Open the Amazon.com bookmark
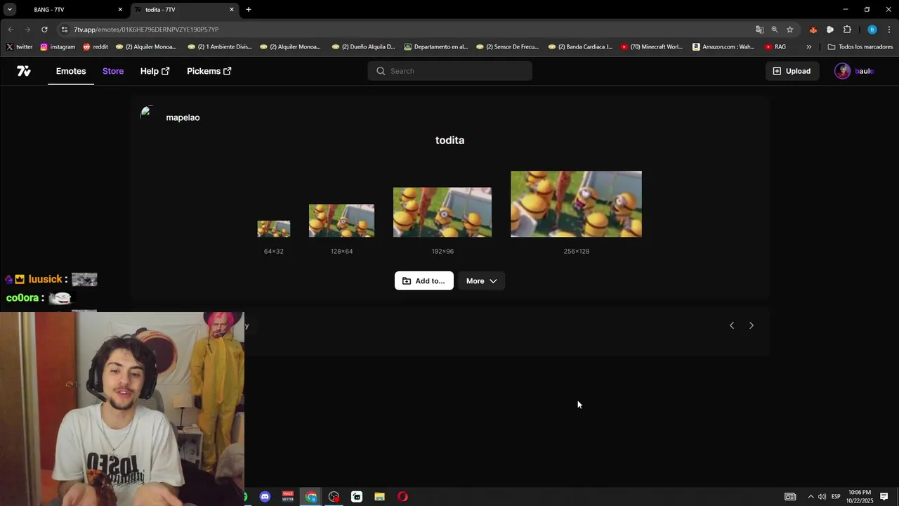 (723, 47)
